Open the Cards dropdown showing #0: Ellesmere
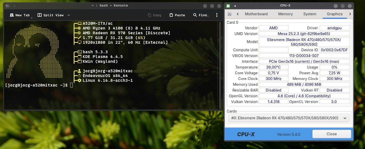Screen dimensions: 365x149 (289, 118)
